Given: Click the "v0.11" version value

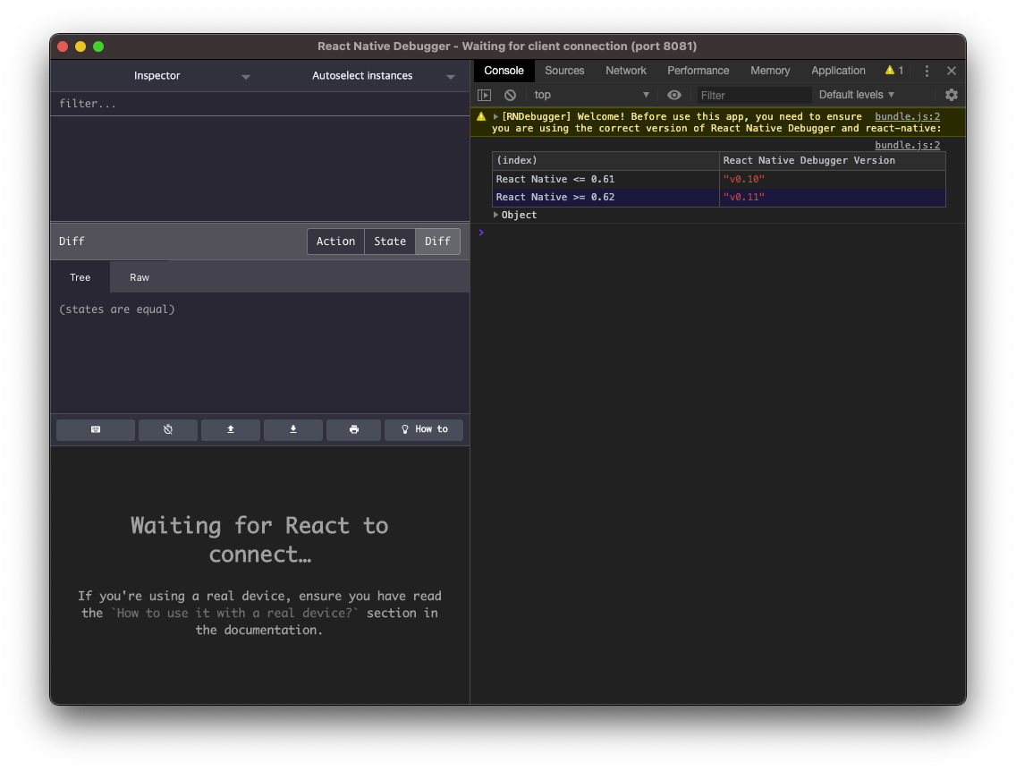Looking at the screenshot, I should 744,197.
